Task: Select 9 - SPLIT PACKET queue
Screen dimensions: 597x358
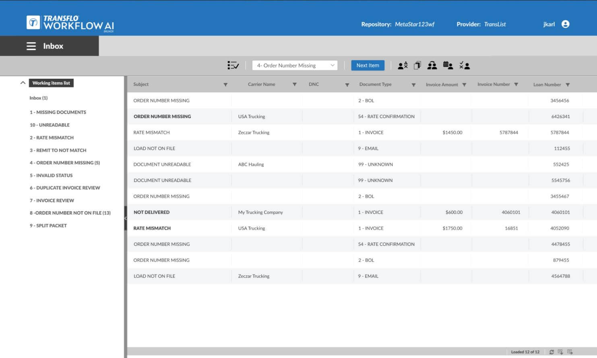Action: tap(48, 225)
